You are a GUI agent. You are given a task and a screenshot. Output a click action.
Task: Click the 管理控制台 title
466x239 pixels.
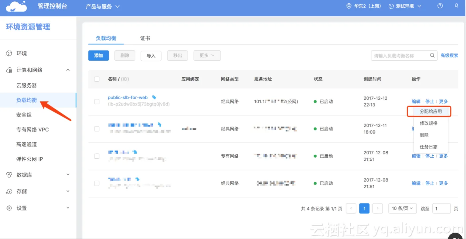pos(52,6)
